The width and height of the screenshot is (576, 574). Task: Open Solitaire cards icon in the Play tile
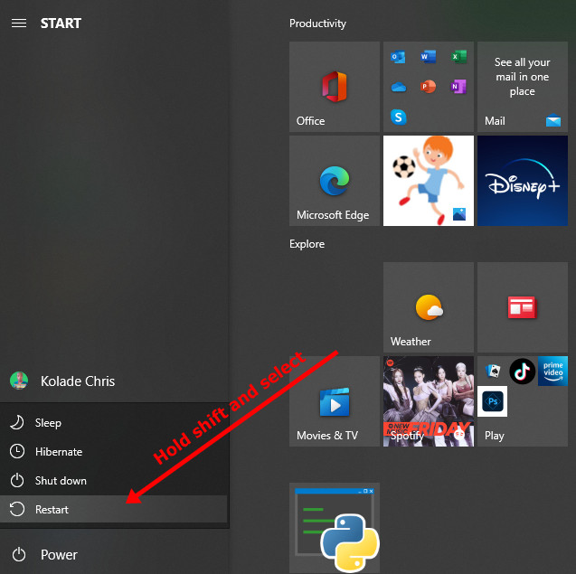(x=492, y=371)
